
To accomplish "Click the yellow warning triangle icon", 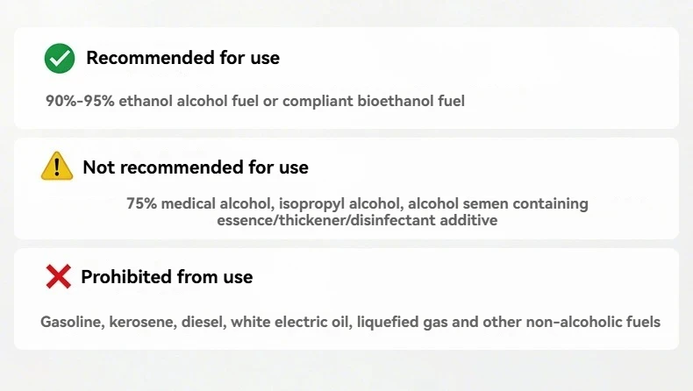I will (57, 166).
